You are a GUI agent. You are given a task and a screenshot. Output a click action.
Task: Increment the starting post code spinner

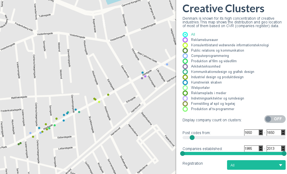click(261, 131)
